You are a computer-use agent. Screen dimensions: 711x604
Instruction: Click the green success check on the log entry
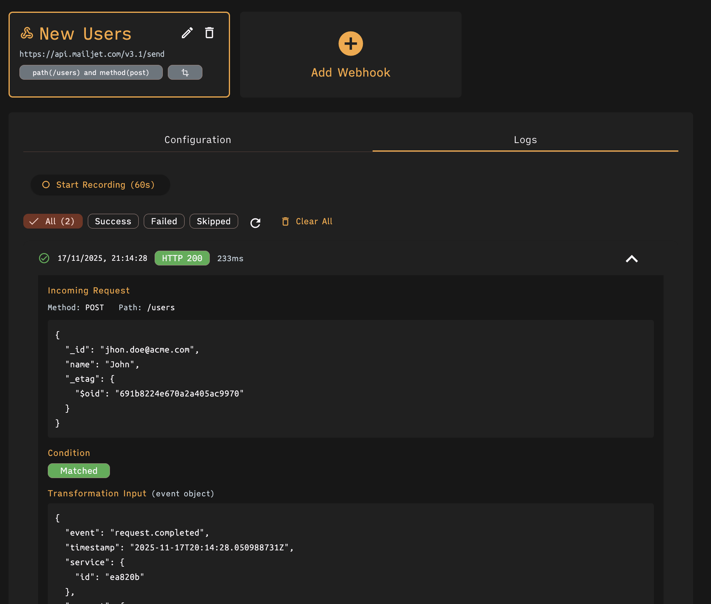coord(44,258)
